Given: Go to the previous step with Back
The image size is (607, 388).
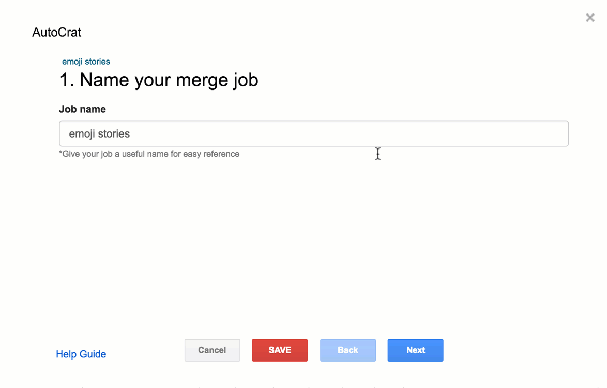Looking at the screenshot, I should click(348, 350).
